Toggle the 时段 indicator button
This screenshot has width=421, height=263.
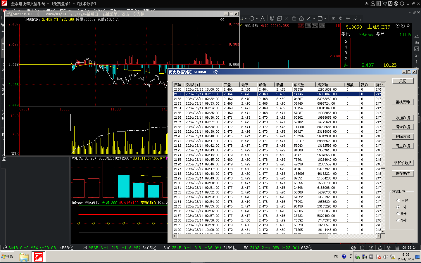(308, 25)
